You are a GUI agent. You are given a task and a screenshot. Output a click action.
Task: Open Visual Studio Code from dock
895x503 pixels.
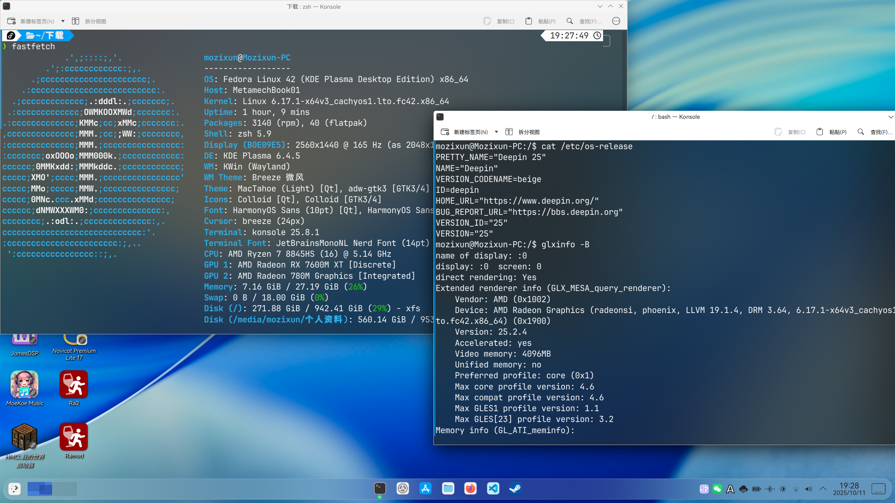click(493, 488)
